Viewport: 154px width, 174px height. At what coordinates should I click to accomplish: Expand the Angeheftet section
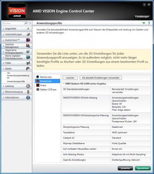3,29
